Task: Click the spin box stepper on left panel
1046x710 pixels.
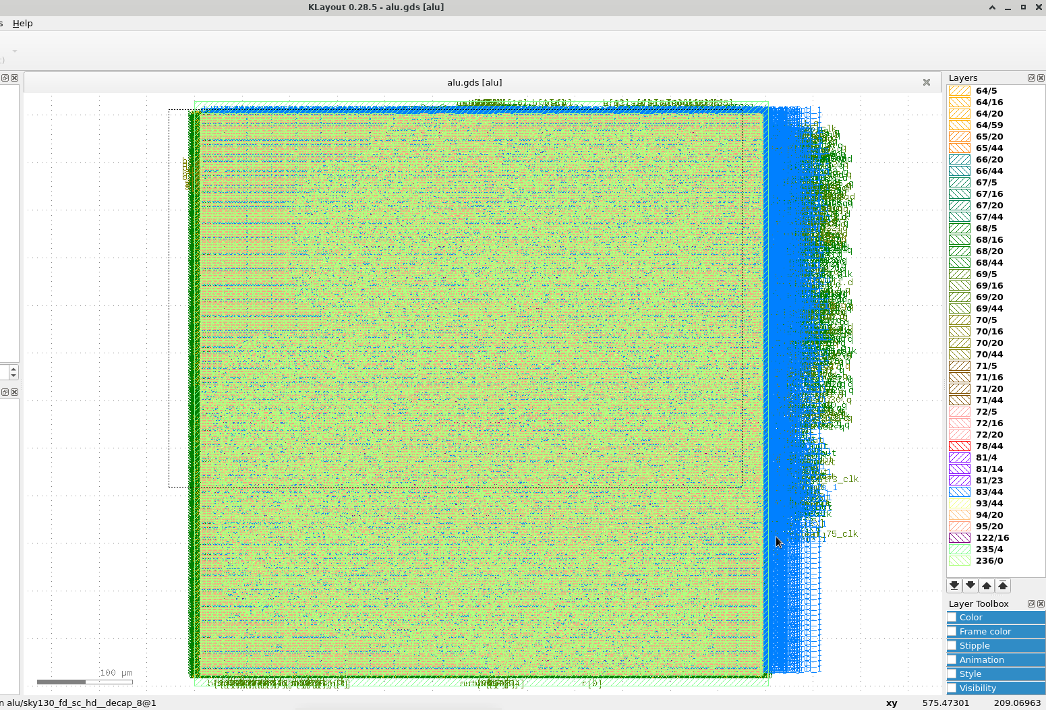Action: coord(13,372)
